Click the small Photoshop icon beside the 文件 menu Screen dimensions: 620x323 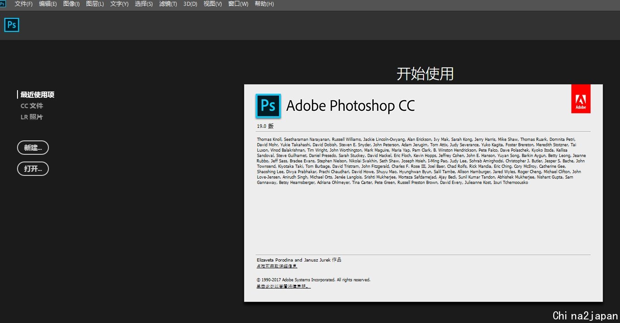coord(3,4)
